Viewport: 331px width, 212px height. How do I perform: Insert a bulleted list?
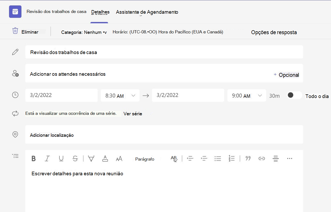coord(218,158)
